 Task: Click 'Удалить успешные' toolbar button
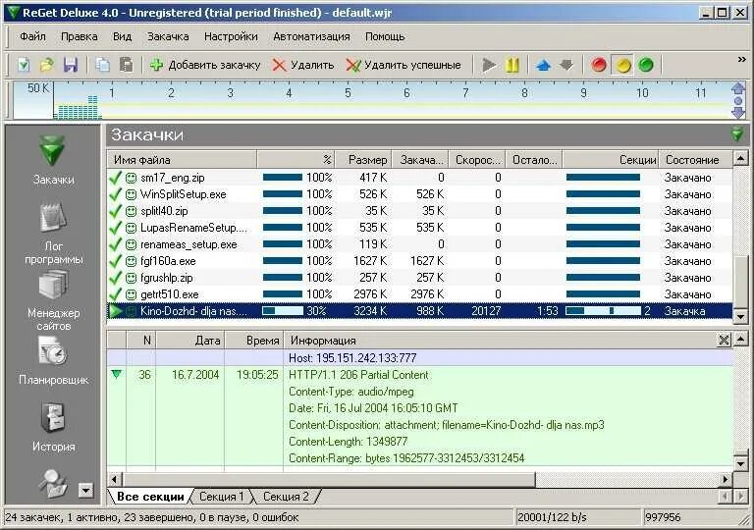coord(404,65)
